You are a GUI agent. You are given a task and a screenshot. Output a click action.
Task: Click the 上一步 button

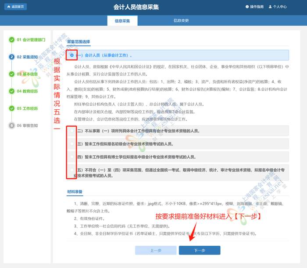tap(156, 250)
